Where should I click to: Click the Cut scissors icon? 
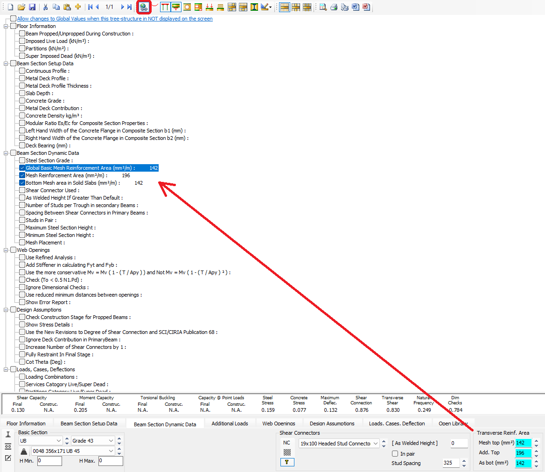coord(45,7)
